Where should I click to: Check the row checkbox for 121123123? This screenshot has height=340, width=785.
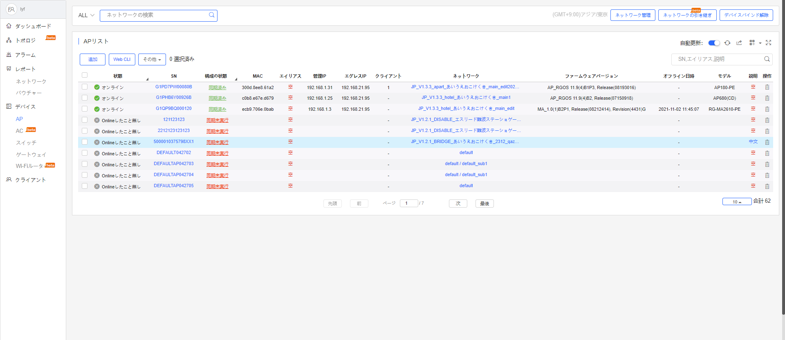click(x=85, y=120)
